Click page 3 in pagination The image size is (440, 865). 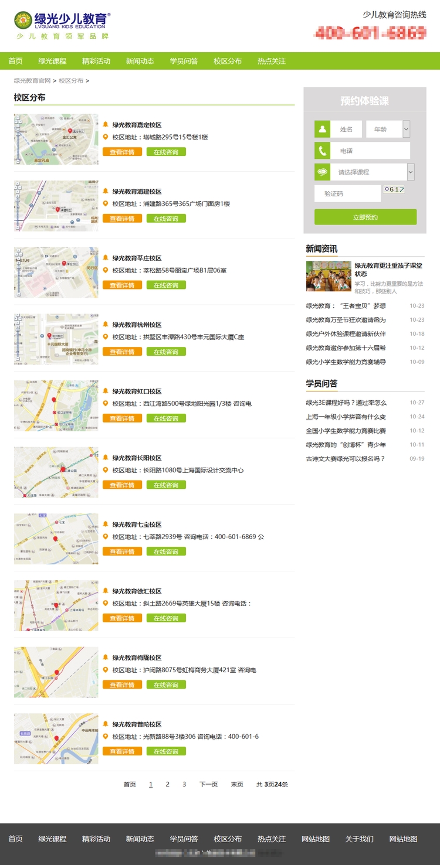[184, 784]
